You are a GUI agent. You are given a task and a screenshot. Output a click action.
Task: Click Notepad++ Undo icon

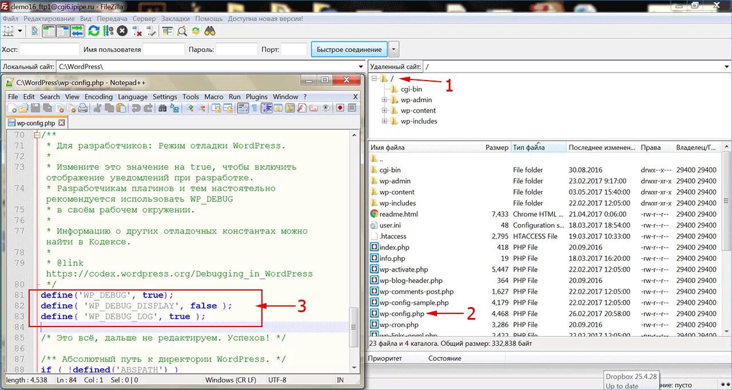coord(136,108)
